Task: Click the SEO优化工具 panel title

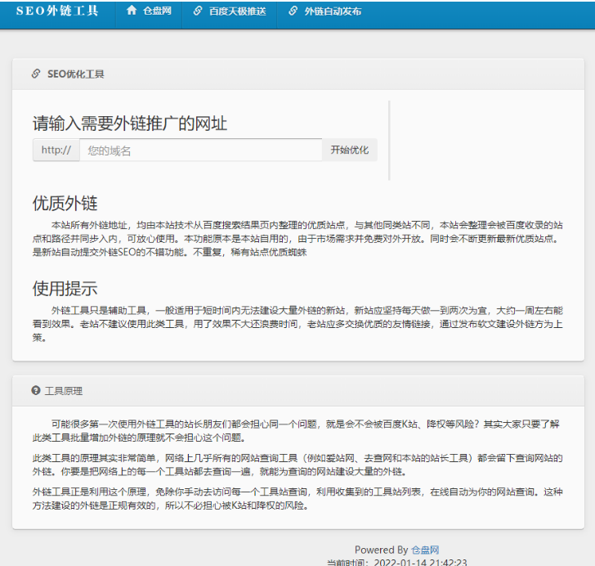Action: (75, 74)
